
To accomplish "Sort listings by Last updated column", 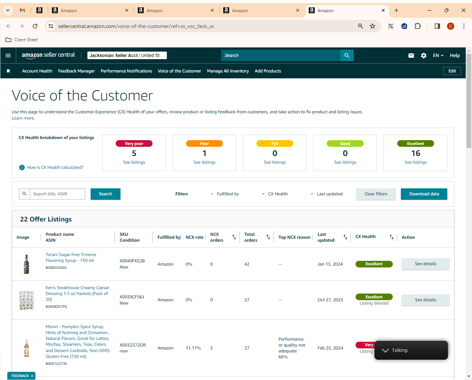I will [345, 237].
